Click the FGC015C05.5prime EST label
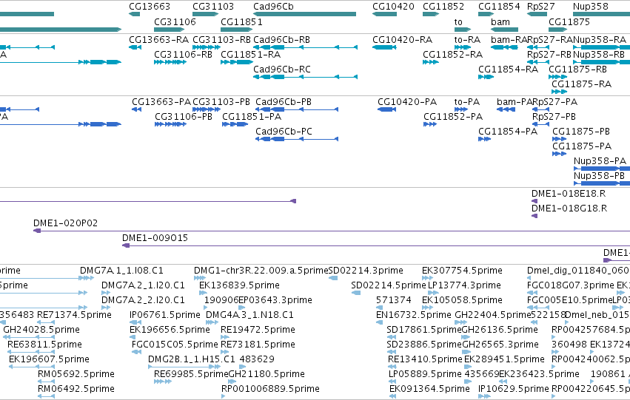The image size is (630, 400). tap(175, 345)
